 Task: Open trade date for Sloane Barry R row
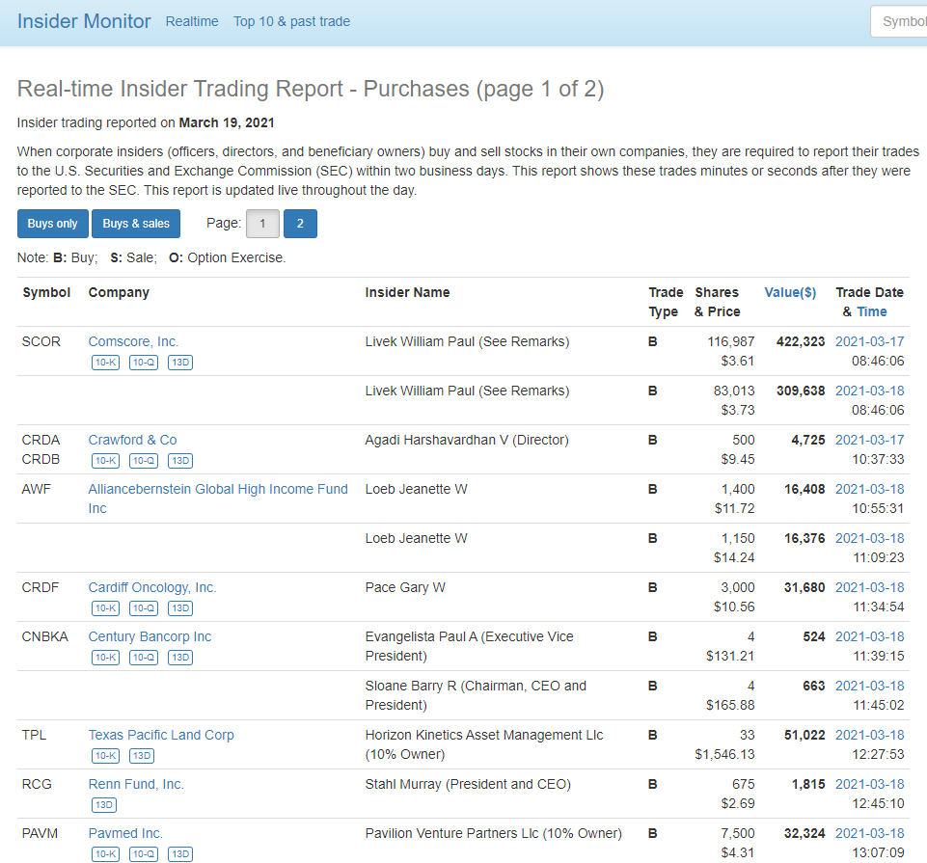tap(870, 686)
